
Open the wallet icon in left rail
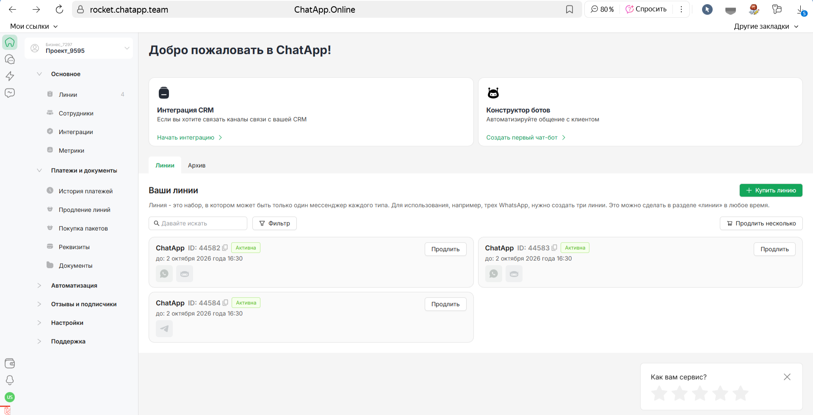click(x=10, y=363)
